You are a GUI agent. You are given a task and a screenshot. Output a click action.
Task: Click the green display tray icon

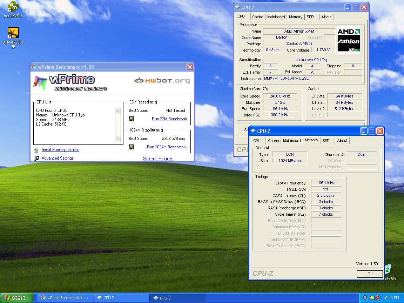click(371, 298)
